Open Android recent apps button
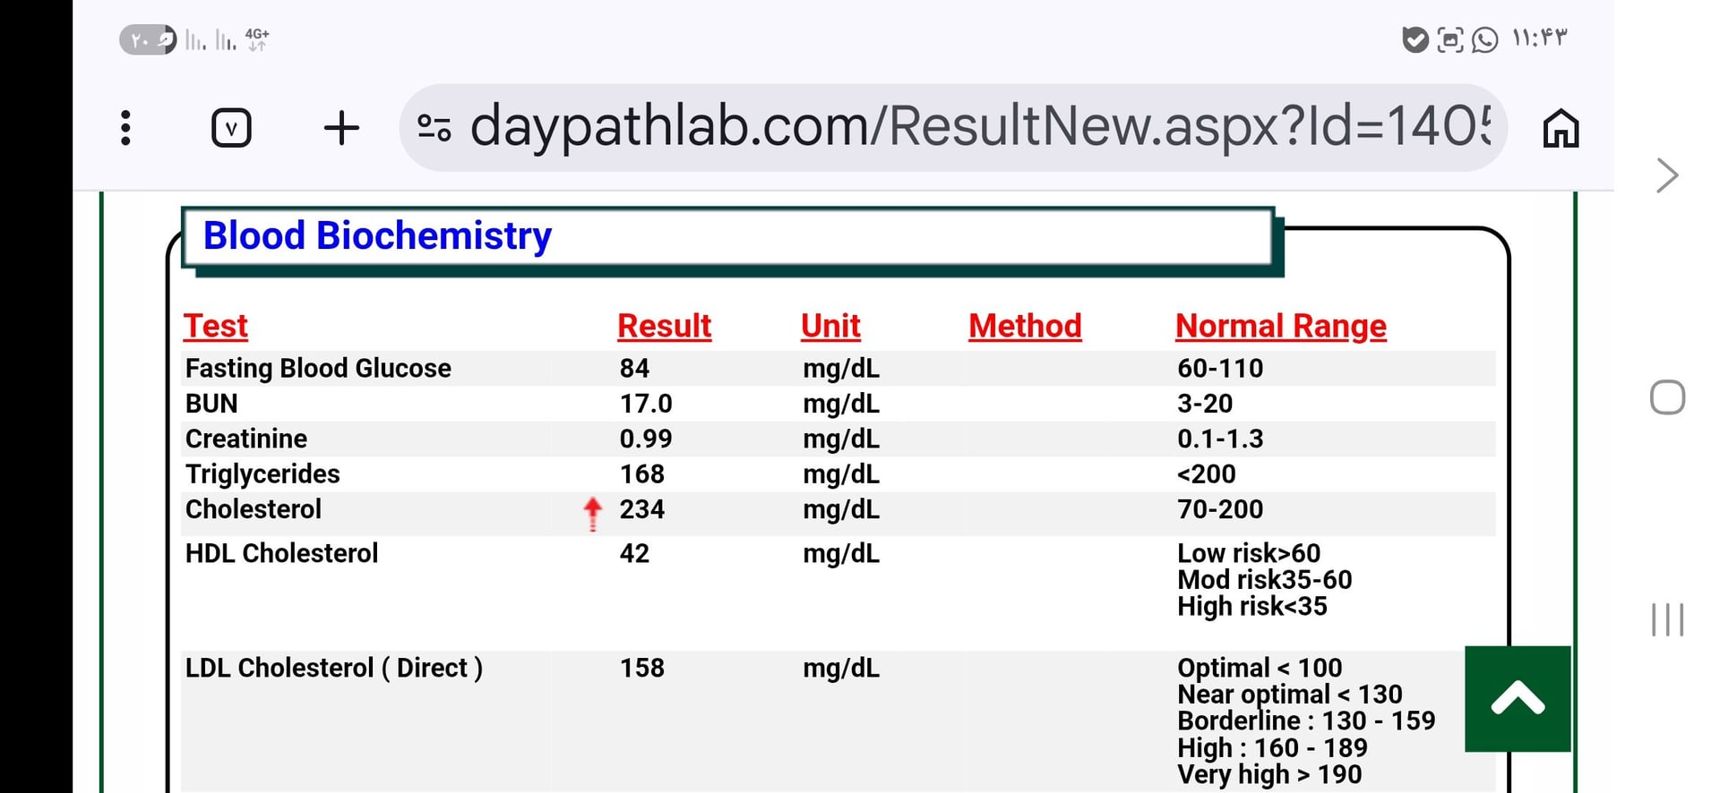The width and height of the screenshot is (1720, 793). point(1667,619)
